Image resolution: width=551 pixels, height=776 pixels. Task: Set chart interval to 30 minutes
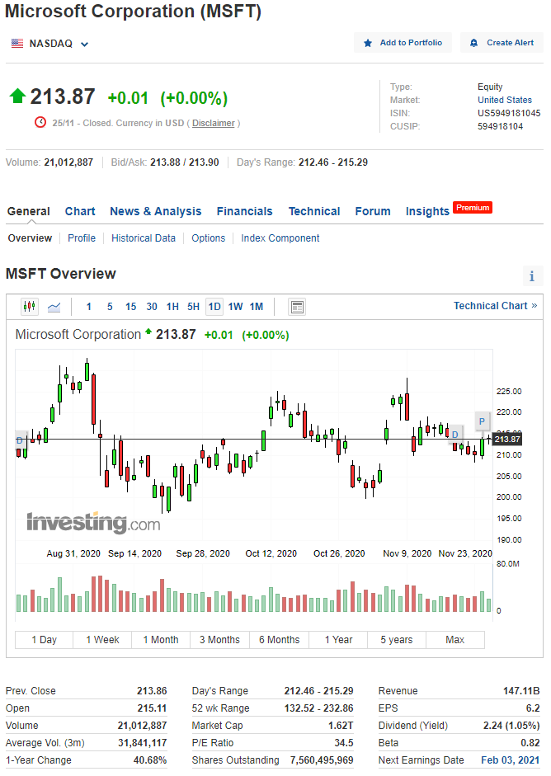(152, 307)
